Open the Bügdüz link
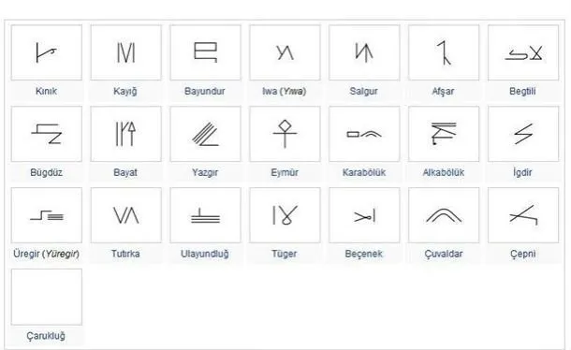The image size is (571, 350). point(46,172)
